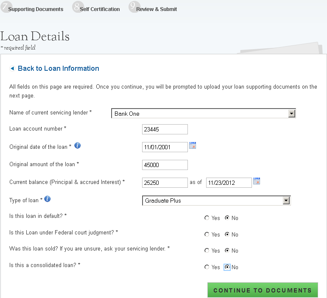Focus the as-of date field 11/23/2012
The width and height of the screenshot is (327, 298).
(229, 183)
